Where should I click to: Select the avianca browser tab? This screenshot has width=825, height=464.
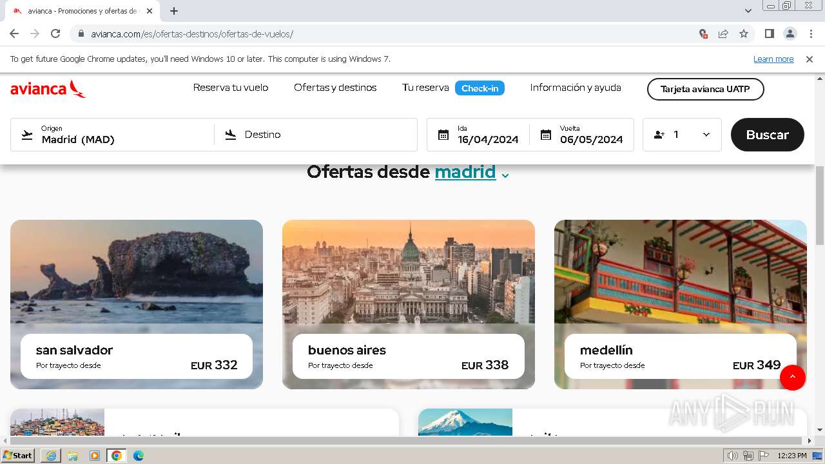[84, 11]
